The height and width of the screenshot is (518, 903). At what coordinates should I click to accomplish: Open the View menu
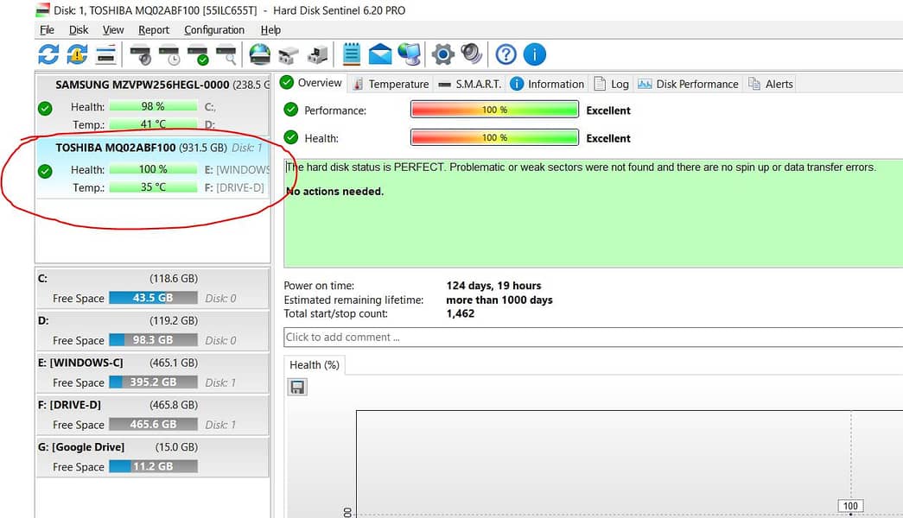tap(113, 30)
